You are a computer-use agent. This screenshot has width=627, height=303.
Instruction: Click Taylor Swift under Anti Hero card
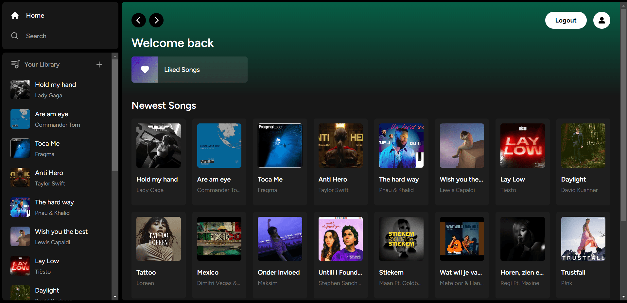click(x=333, y=190)
